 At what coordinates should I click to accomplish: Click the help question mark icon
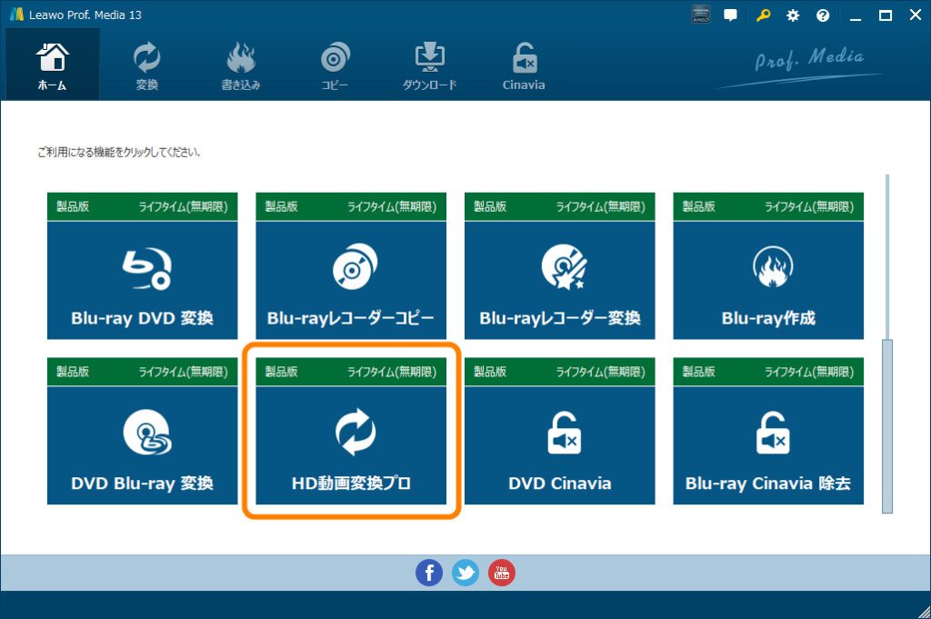(x=822, y=15)
